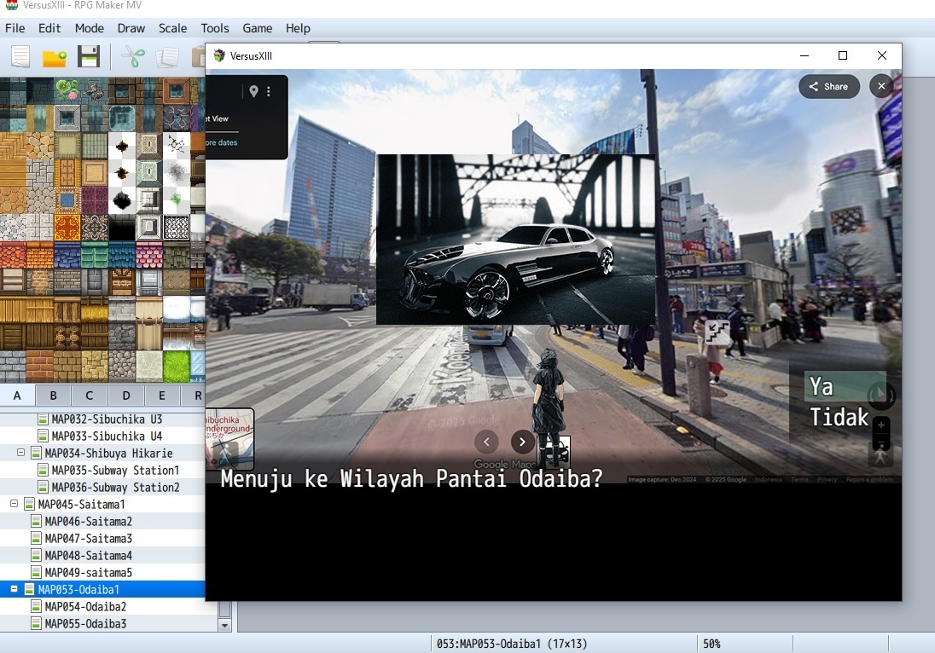Viewport: 935px width, 653px height.
Task: Click the New Project toolbar icon
Action: (x=20, y=57)
